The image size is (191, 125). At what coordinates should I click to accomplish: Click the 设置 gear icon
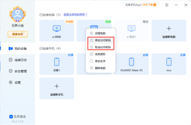[11, 82]
